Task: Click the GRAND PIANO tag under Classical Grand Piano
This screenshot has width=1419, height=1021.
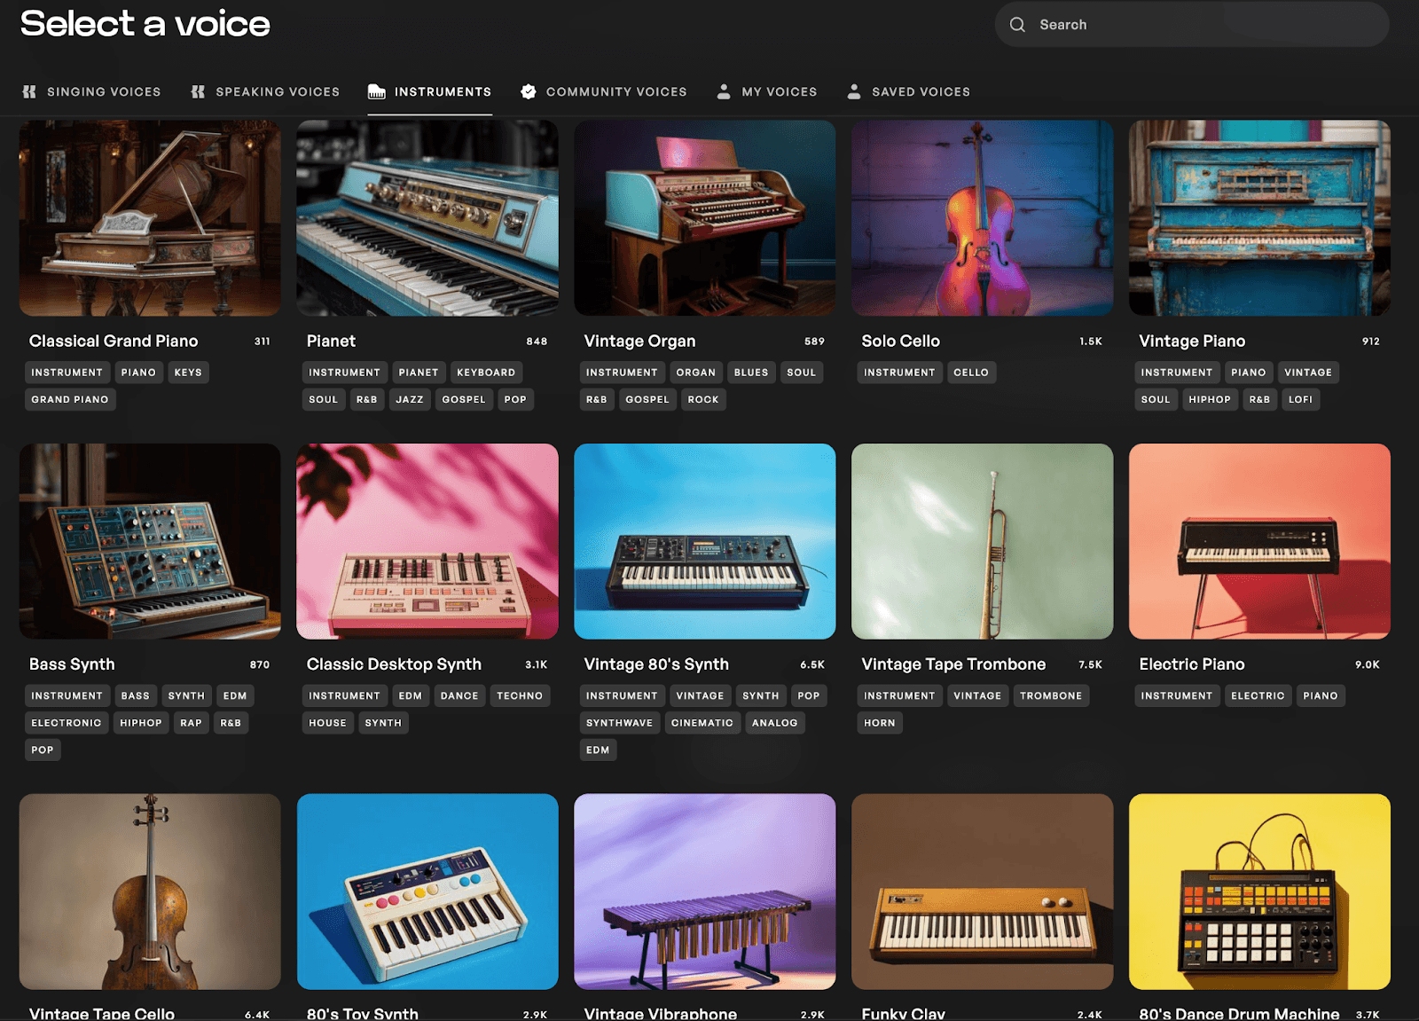Action: point(70,399)
